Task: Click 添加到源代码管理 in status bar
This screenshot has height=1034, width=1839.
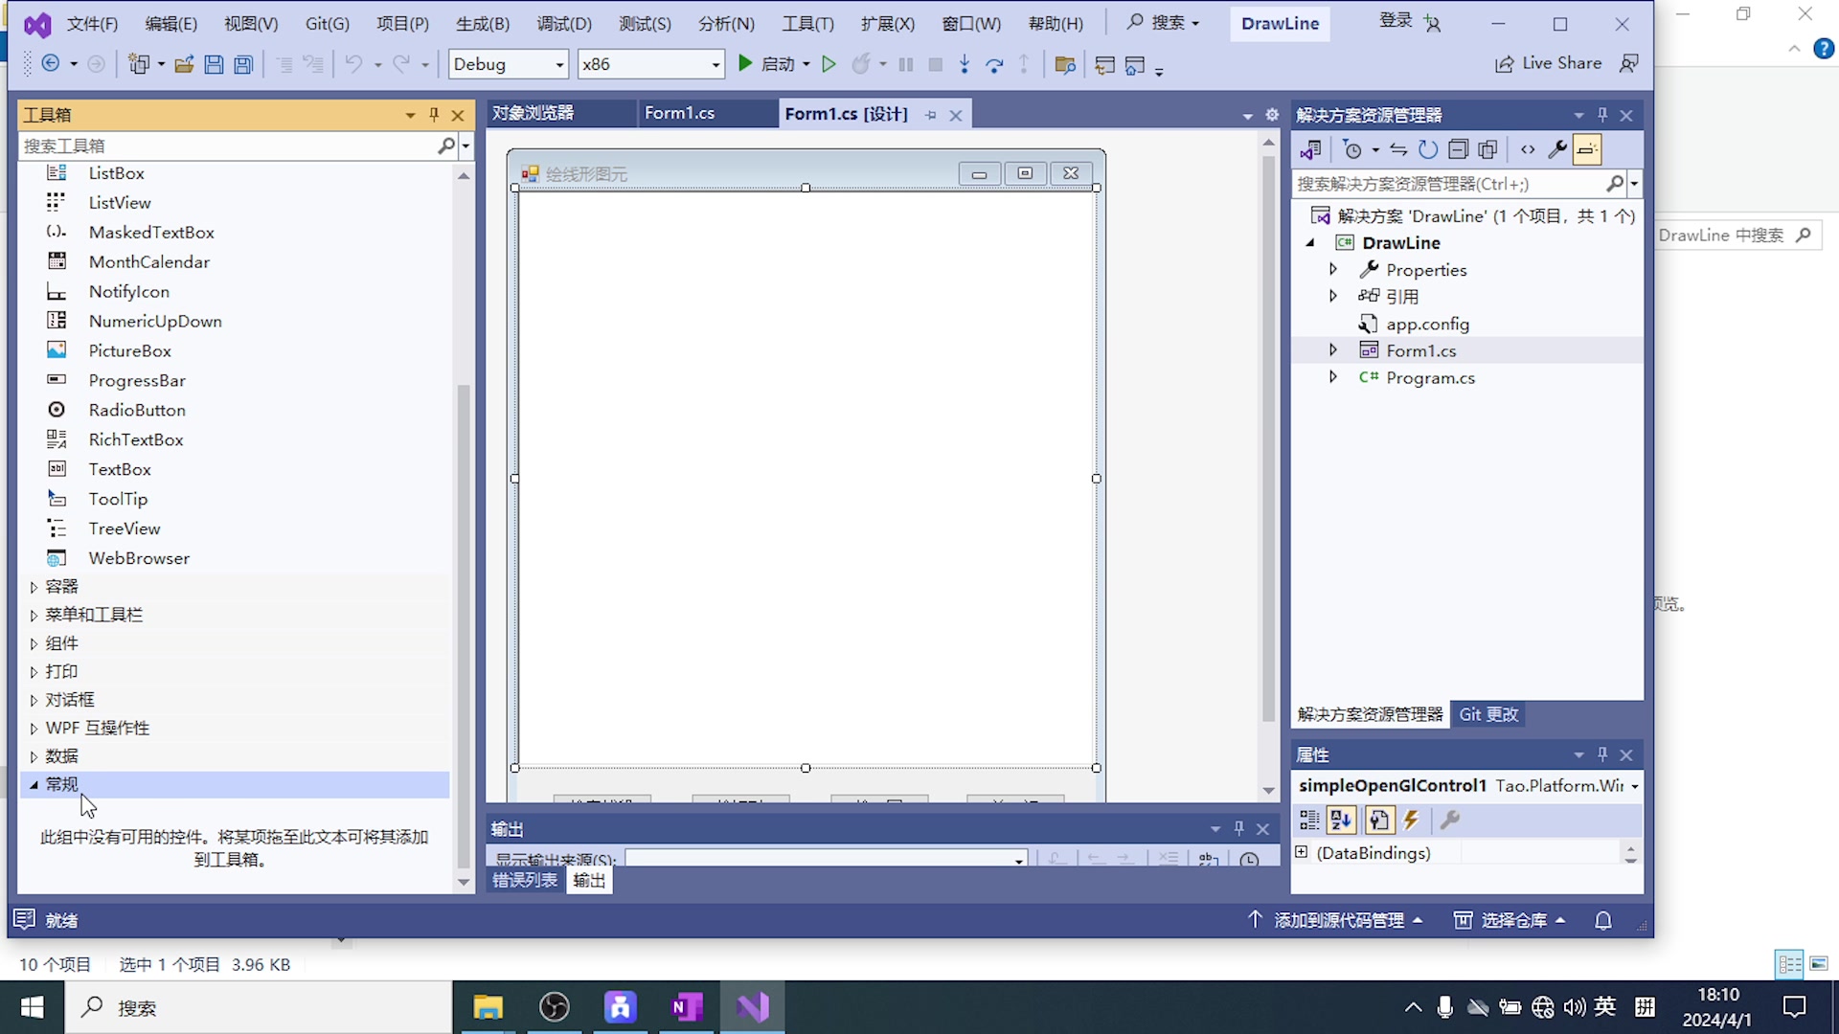Action: (1337, 921)
